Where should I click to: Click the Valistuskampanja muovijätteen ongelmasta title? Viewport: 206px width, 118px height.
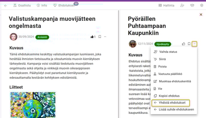click(x=52, y=22)
